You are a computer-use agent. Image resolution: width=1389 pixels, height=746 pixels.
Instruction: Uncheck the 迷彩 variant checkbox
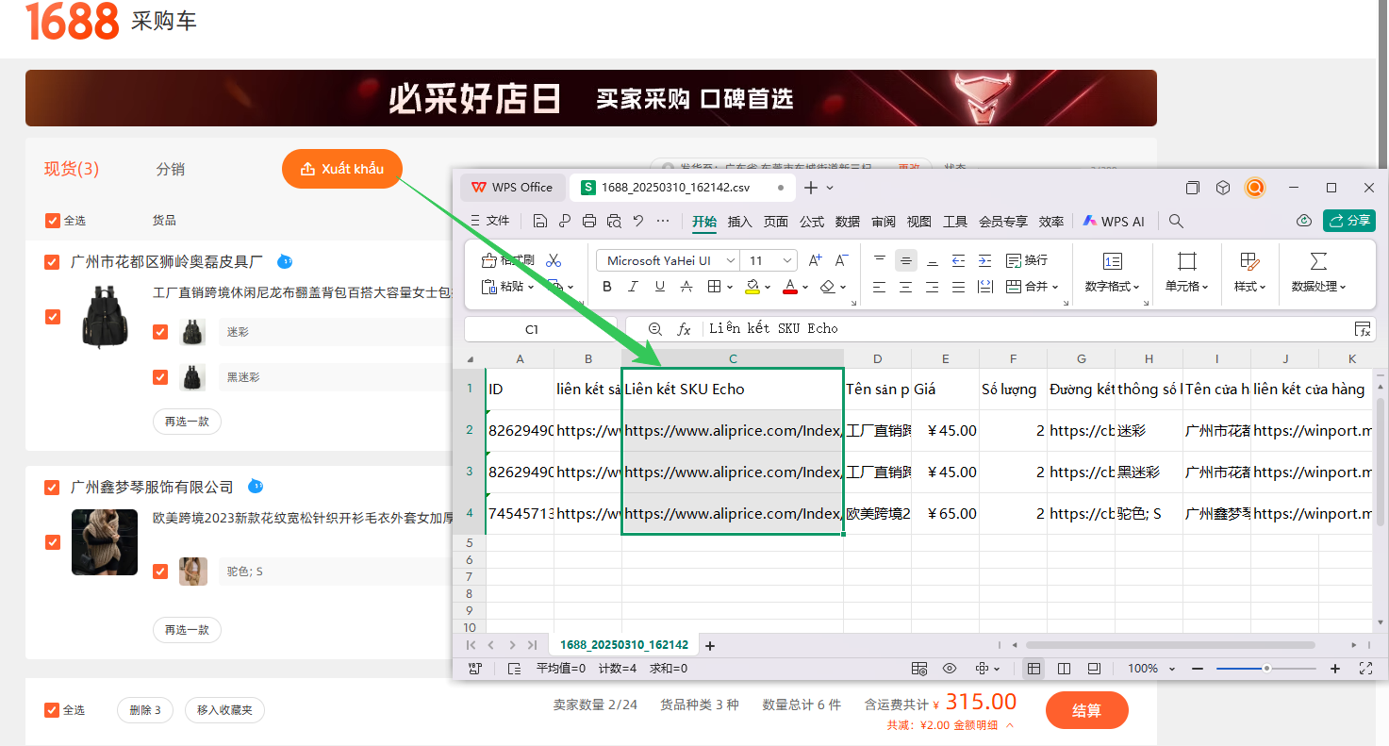160,332
